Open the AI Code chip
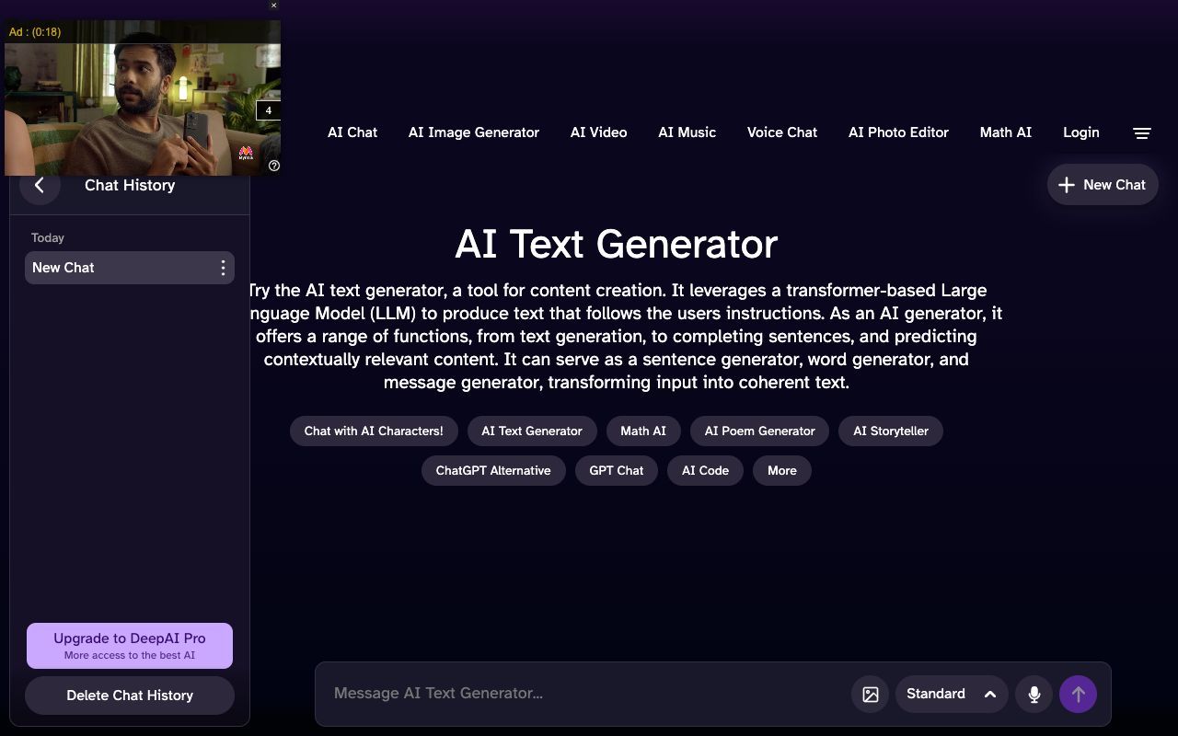 coord(705,471)
